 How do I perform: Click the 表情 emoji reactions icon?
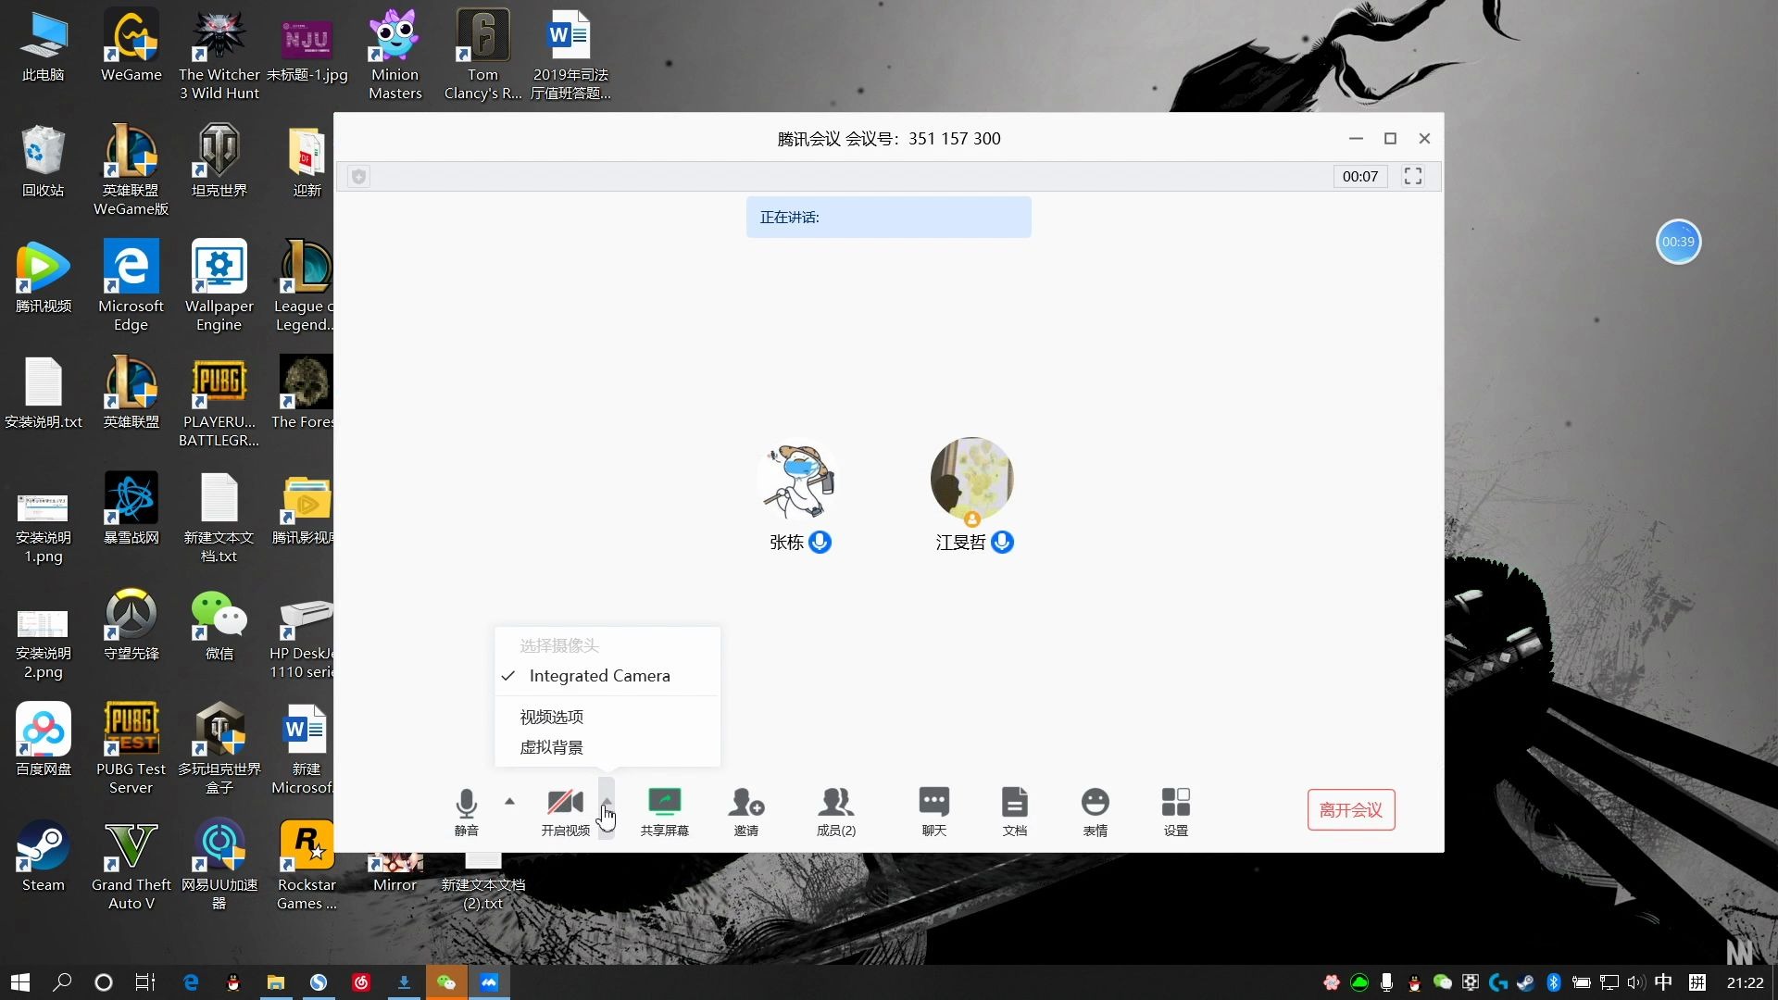point(1096,811)
